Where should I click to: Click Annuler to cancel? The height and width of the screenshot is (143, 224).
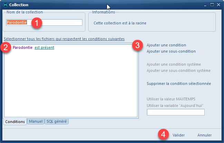[204, 135]
